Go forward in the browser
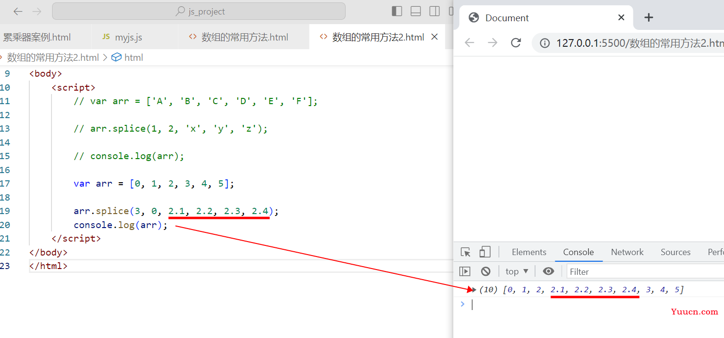 click(x=493, y=42)
